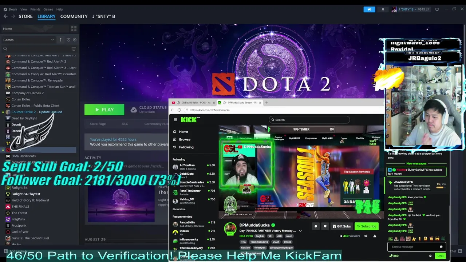Viewport: 466px width, 262px height.
Task: Click green PLAY button
Action: point(104,110)
